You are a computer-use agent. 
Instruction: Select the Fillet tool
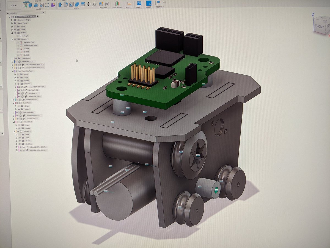(x=65, y=4)
